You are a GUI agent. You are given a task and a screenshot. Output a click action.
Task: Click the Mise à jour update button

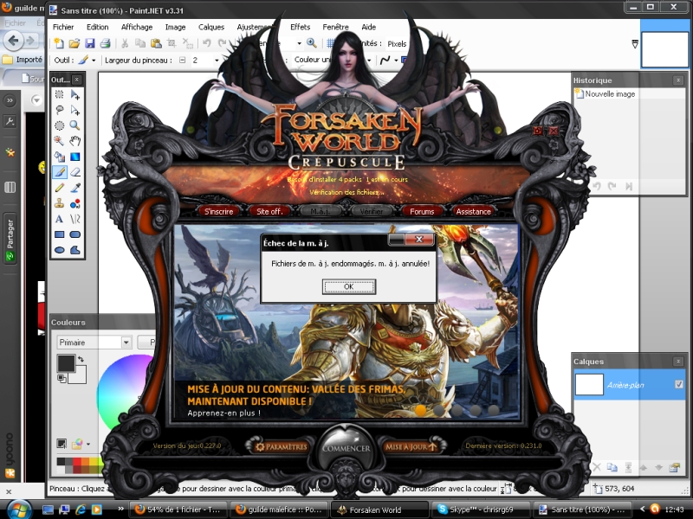tap(411, 446)
